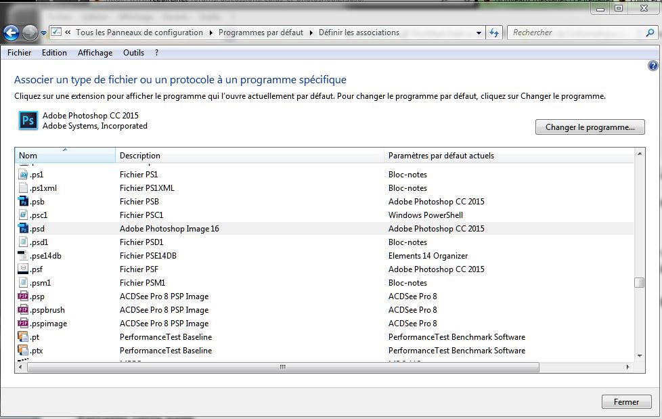Click the list scroll up arrow
Viewport: 662px width, 419px height.
pos(640,154)
